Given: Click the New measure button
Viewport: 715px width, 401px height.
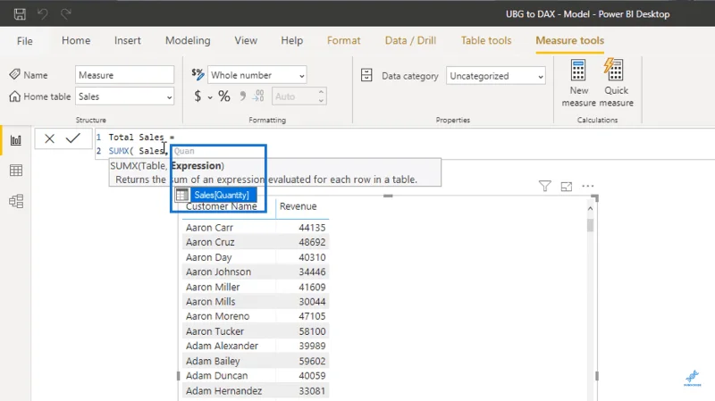Looking at the screenshot, I should [578, 83].
